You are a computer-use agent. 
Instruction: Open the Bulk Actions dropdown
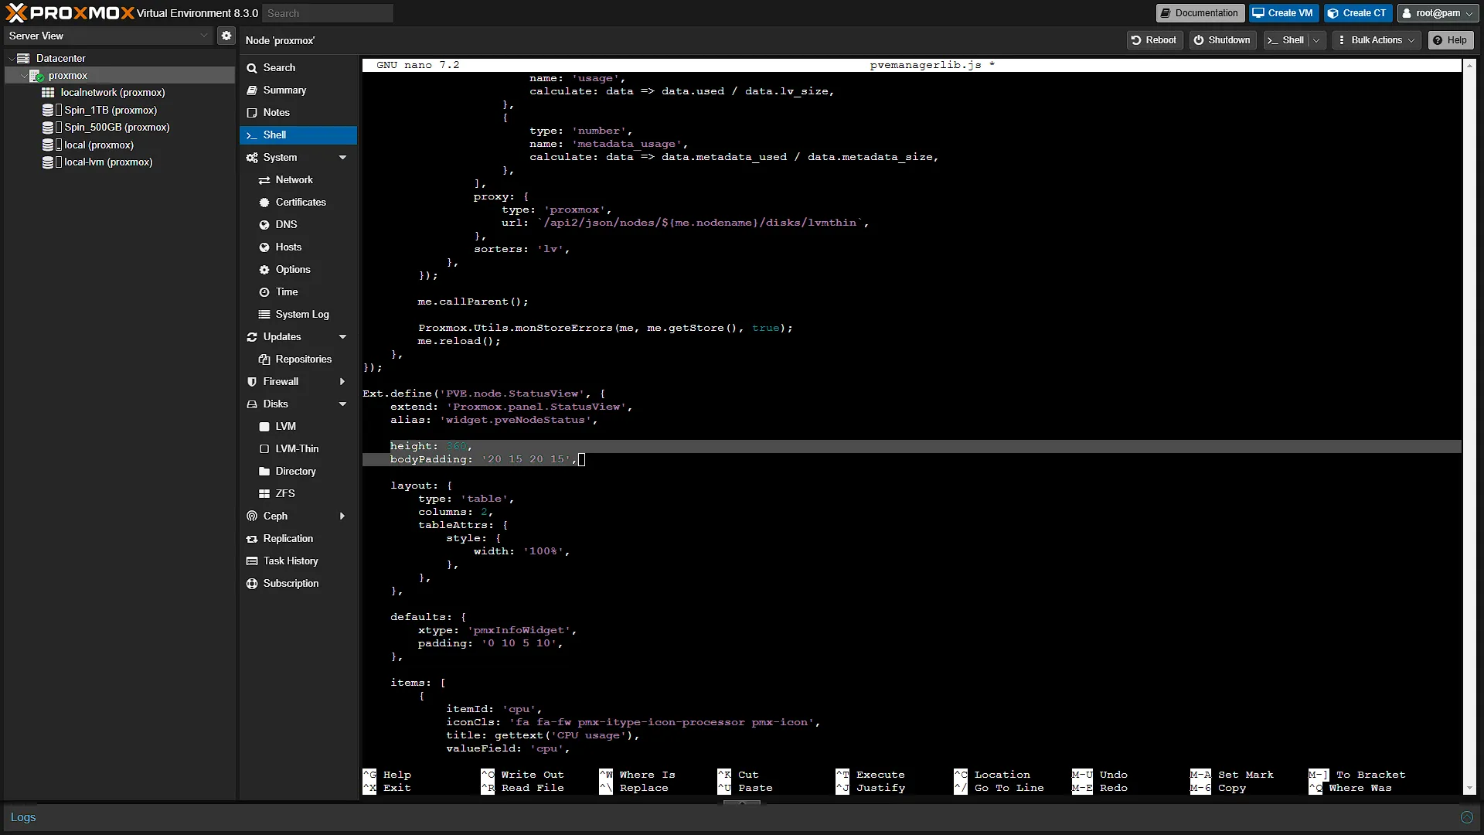tap(1377, 40)
